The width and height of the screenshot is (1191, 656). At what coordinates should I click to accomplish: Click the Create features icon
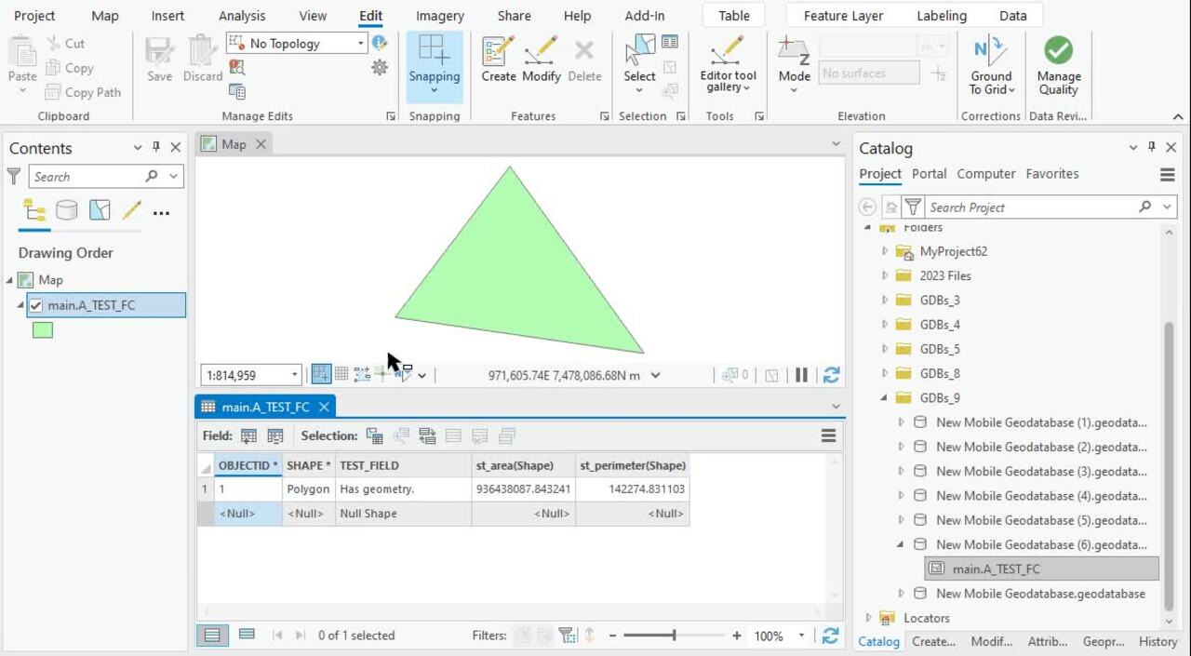click(x=499, y=59)
